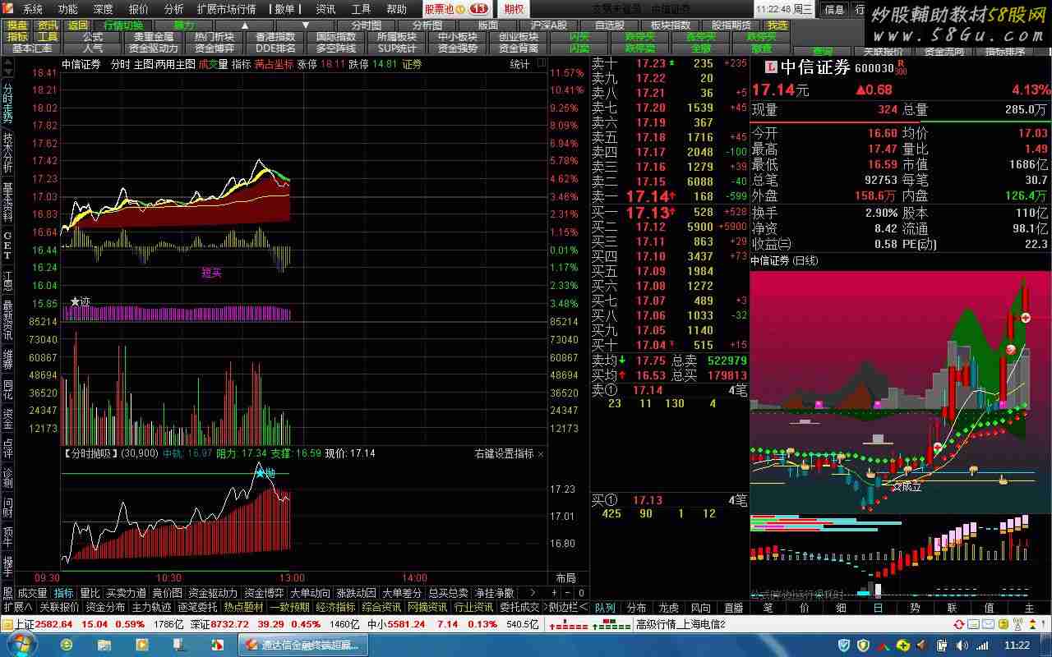Click the 分时图 button

[367, 25]
